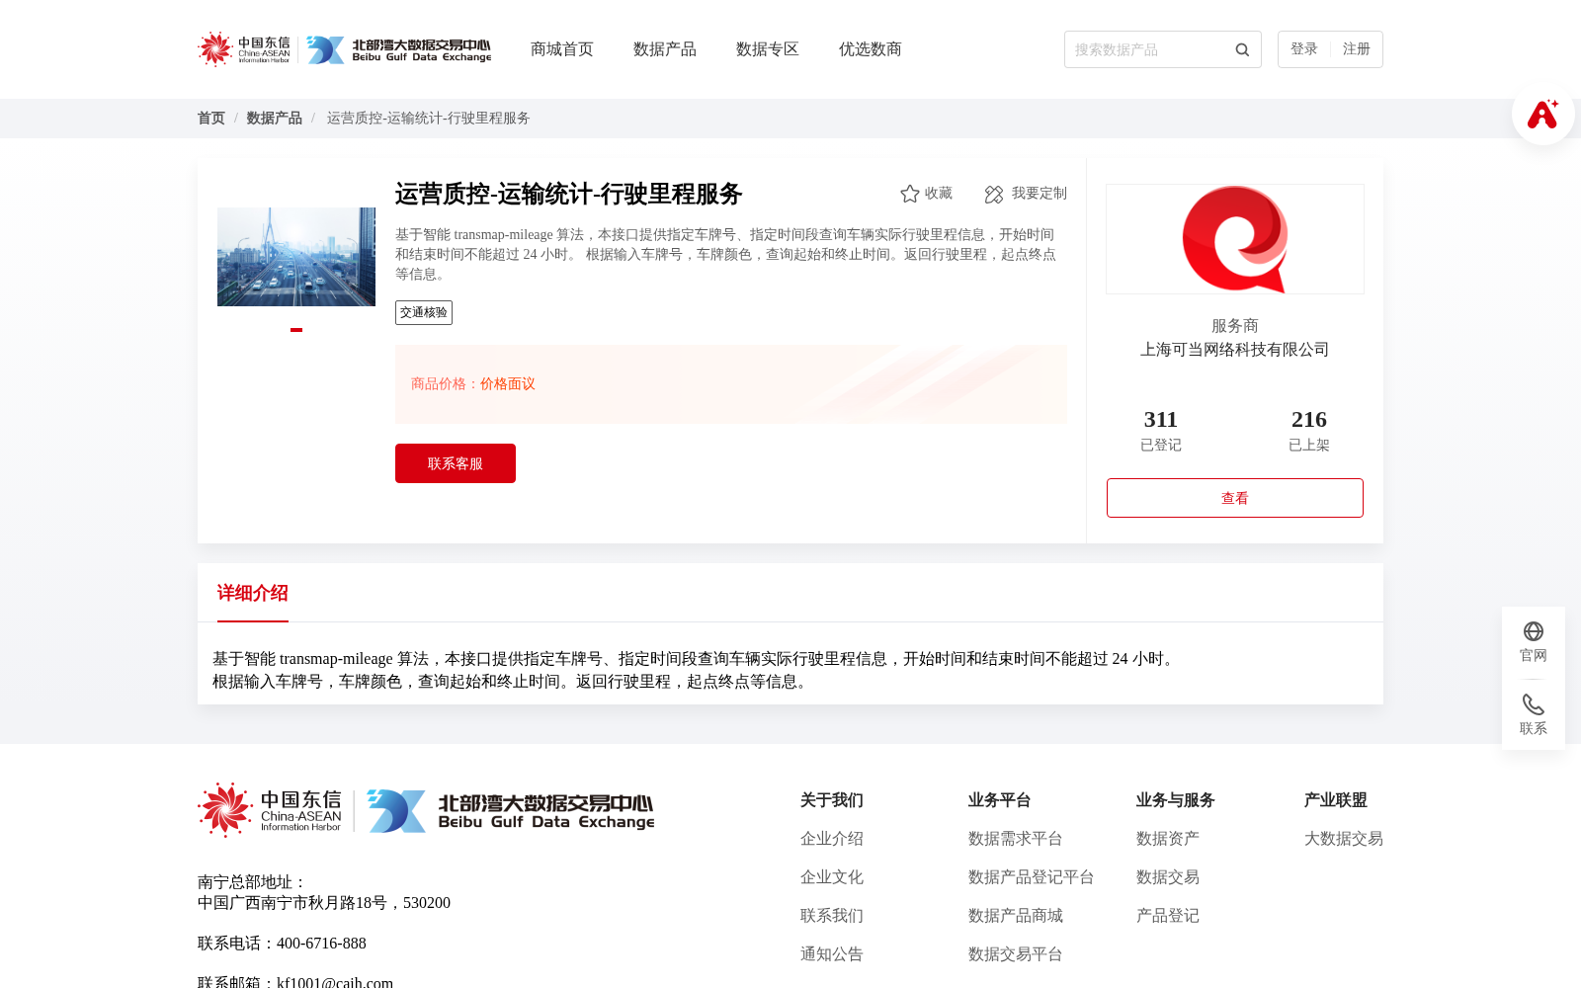Open footer link 数据资产

(x=1168, y=839)
